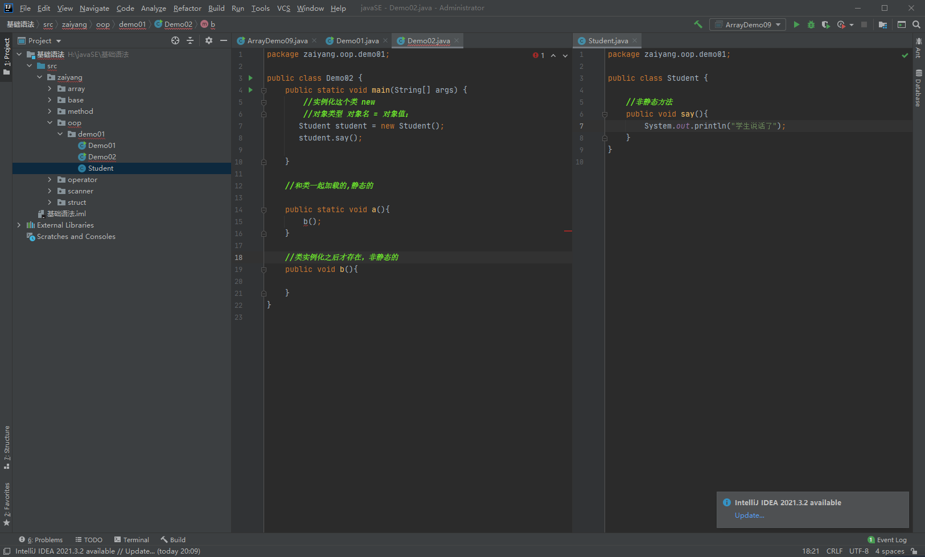Expand the operator package folder

coord(50,180)
